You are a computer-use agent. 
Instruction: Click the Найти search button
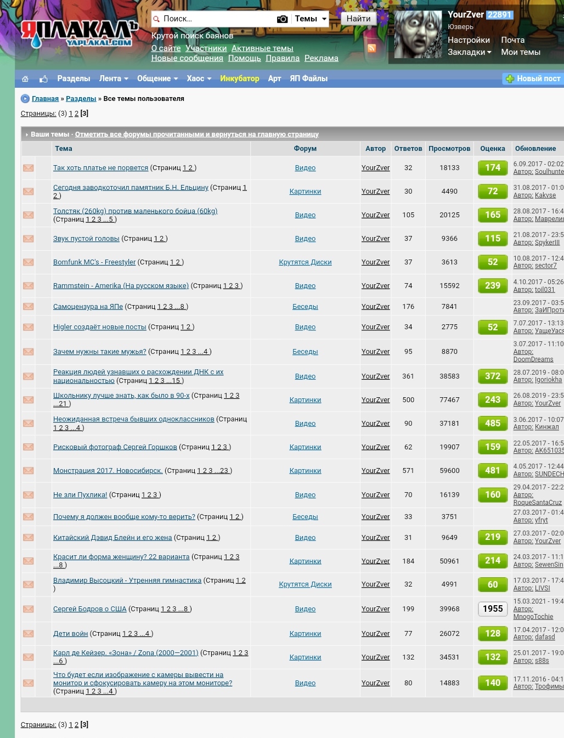358,19
